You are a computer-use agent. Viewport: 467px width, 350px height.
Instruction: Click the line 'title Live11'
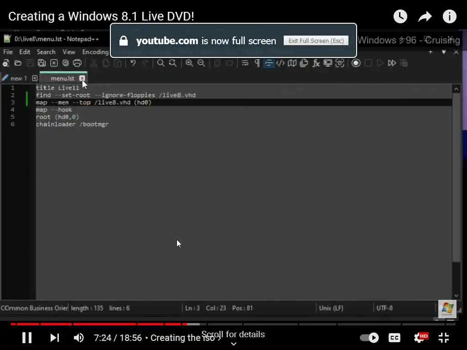(57, 88)
